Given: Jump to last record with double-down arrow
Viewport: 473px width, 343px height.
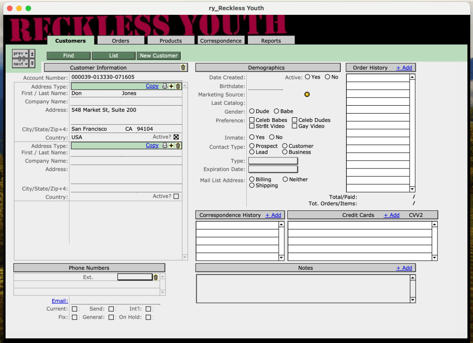Looking at the screenshot, I should (x=32, y=63).
